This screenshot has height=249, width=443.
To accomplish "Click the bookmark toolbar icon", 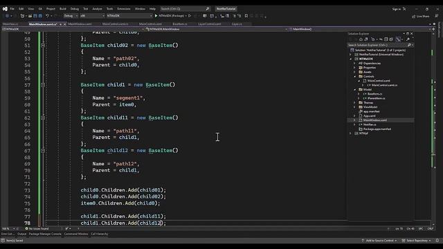I will [x=246, y=16].
